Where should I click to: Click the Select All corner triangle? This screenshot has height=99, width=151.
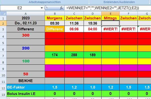[3, 13]
